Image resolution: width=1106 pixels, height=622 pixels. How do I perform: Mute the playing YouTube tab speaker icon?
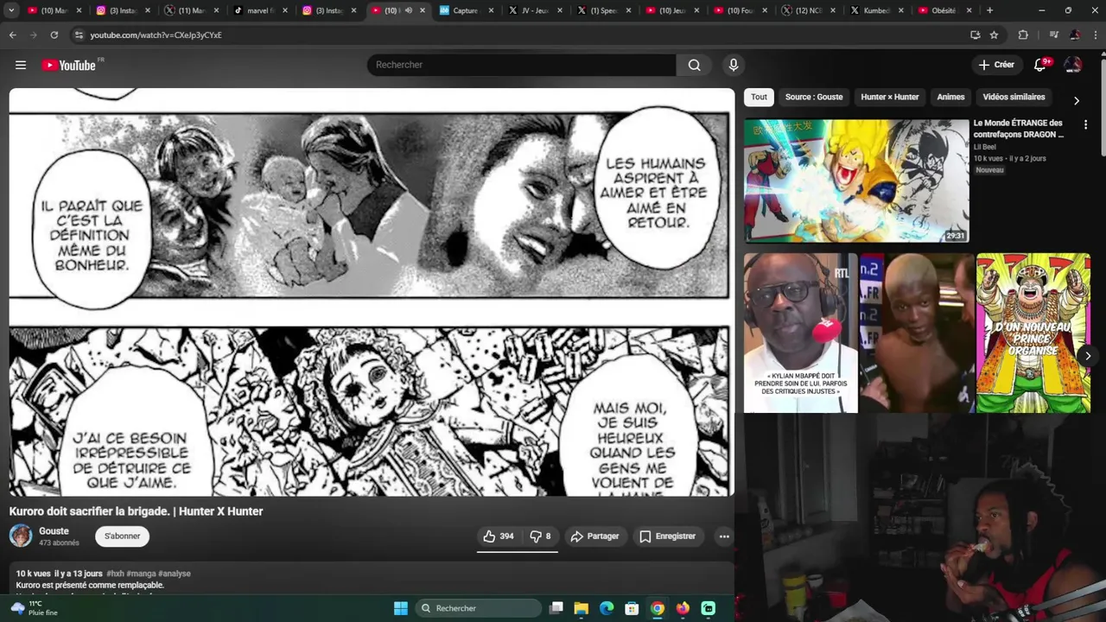(409, 10)
